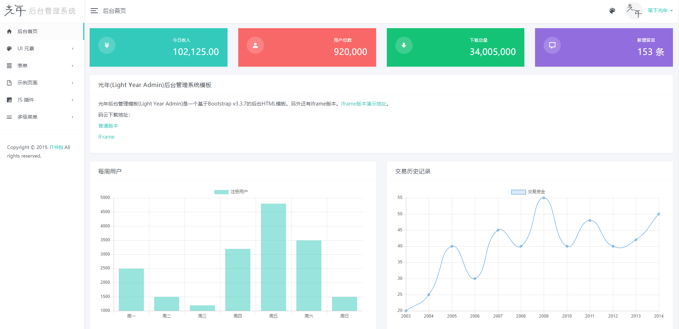The height and width of the screenshot is (329, 679).
Task: Click the user icon on 用户总数 card
Action: pos(255,45)
